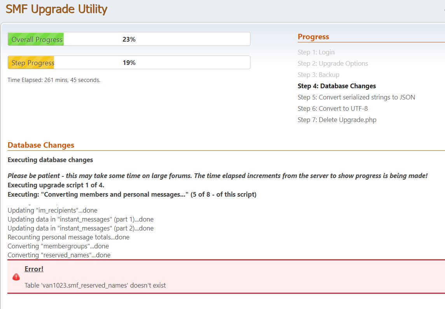
Task: Open the Error! link
Action: click(34, 269)
